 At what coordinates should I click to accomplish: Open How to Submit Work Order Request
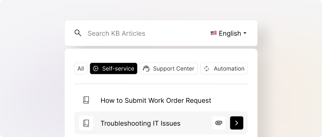pos(156,100)
